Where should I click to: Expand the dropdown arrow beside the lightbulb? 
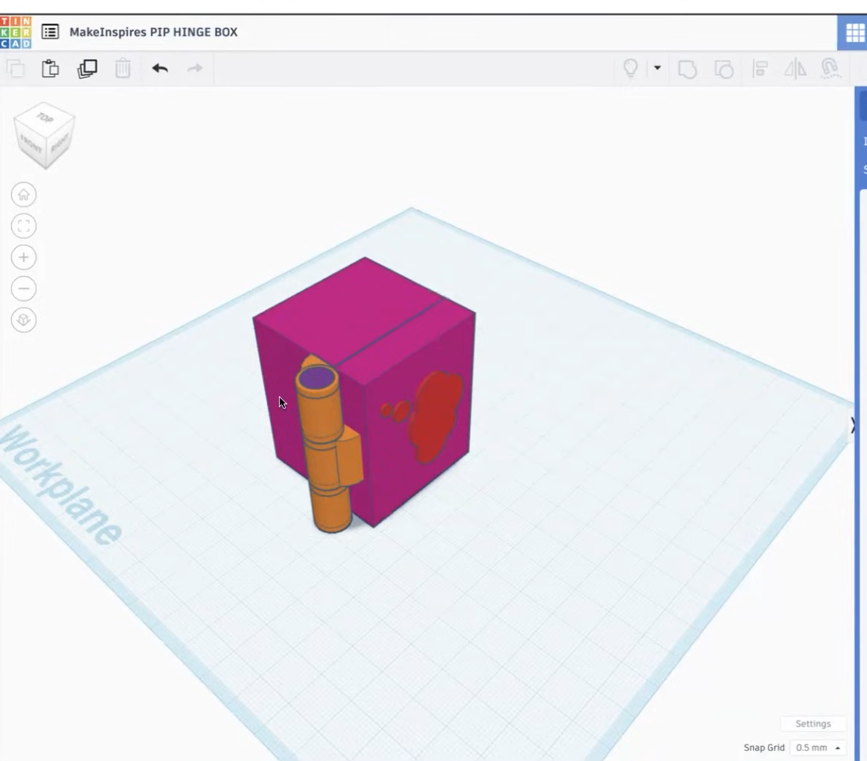pos(657,69)
